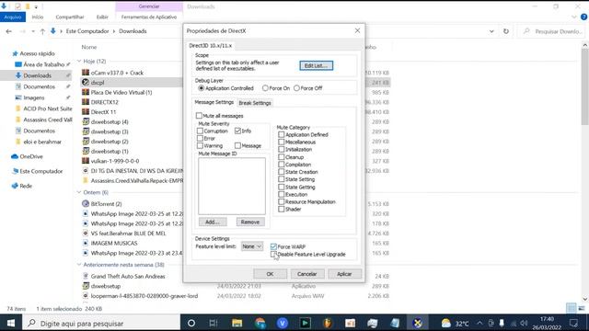589x331 pixels.
Task: Open the Exibir ribbon tab
Action: [102, 17]
